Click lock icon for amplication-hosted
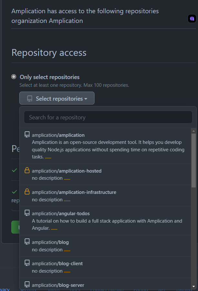Screen dimensions: 198x291 click(27, 171)
